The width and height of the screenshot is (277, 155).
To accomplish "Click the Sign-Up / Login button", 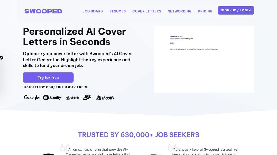I will point(236,10).
